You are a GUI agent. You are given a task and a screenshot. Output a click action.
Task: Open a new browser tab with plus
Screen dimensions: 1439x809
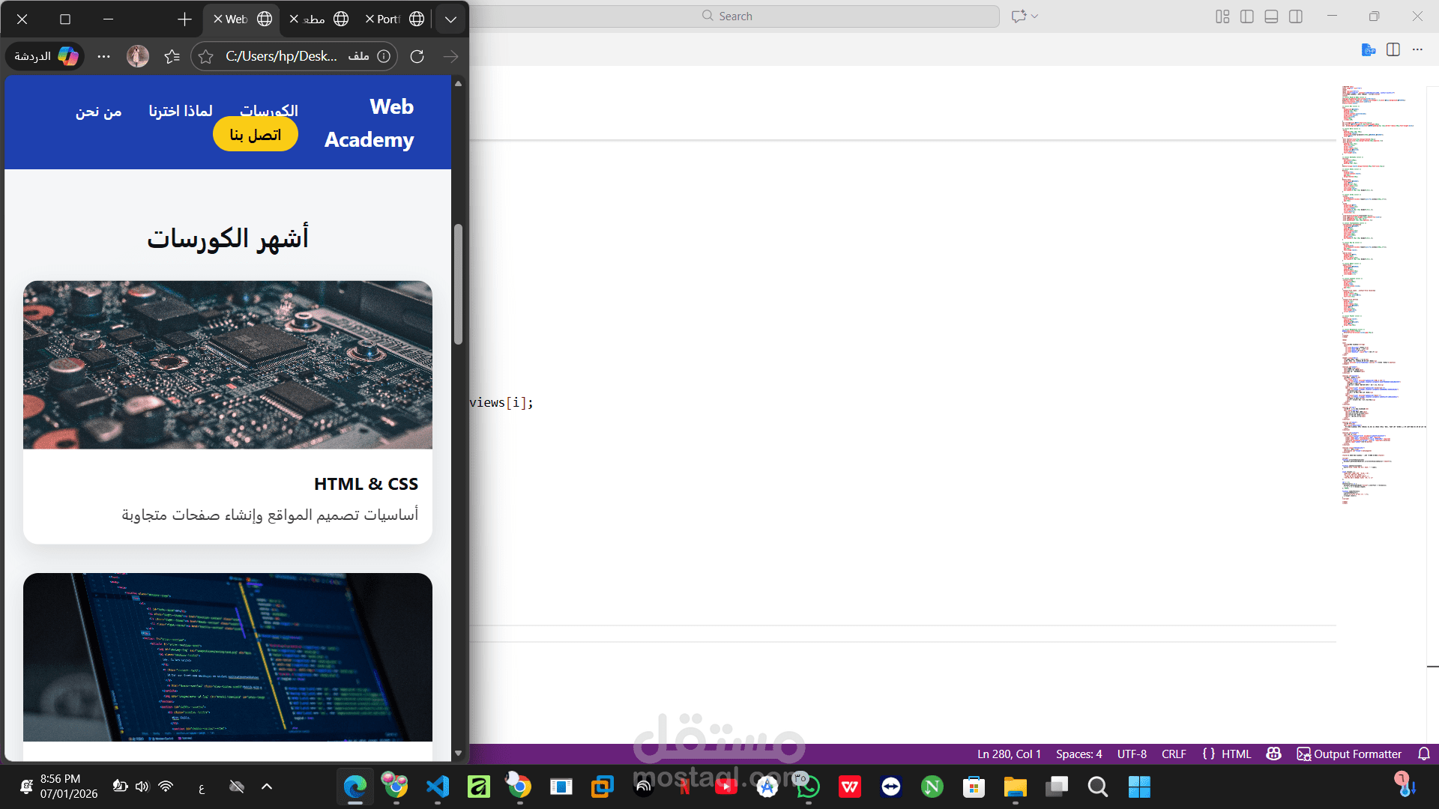(184, 19)
